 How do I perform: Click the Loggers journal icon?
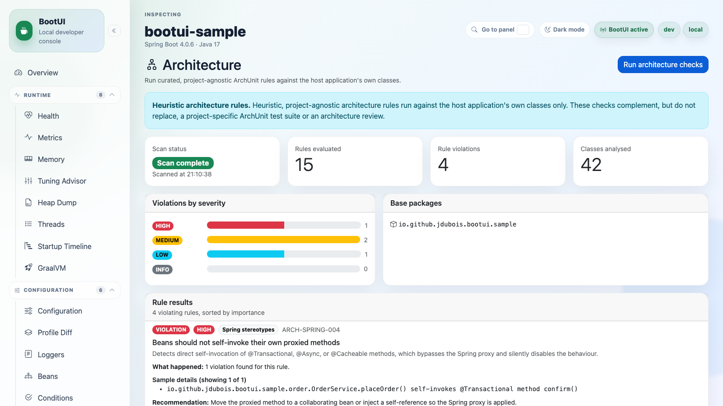[28, 354]
